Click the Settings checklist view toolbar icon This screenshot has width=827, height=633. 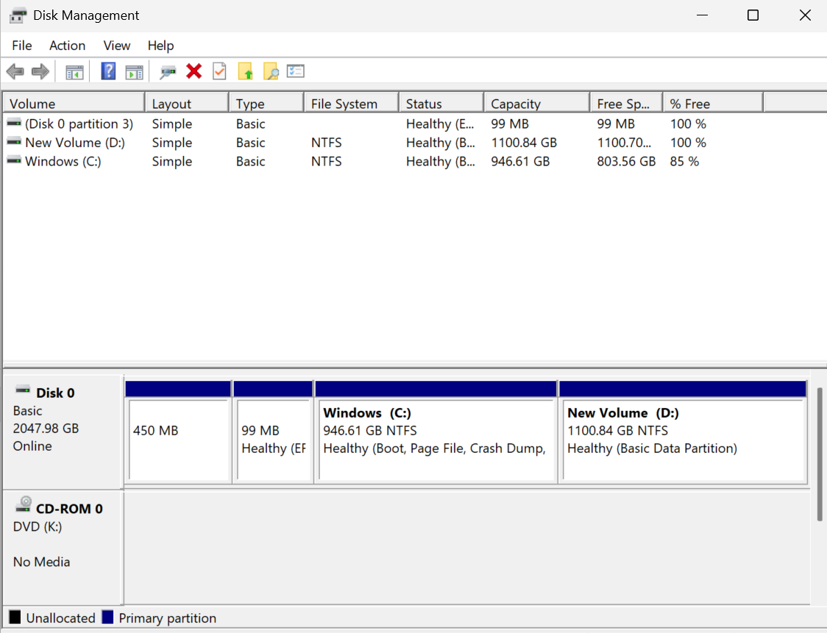295,71
